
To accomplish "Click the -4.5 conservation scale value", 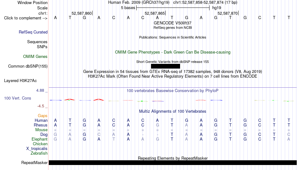I will tap(41, 106).
